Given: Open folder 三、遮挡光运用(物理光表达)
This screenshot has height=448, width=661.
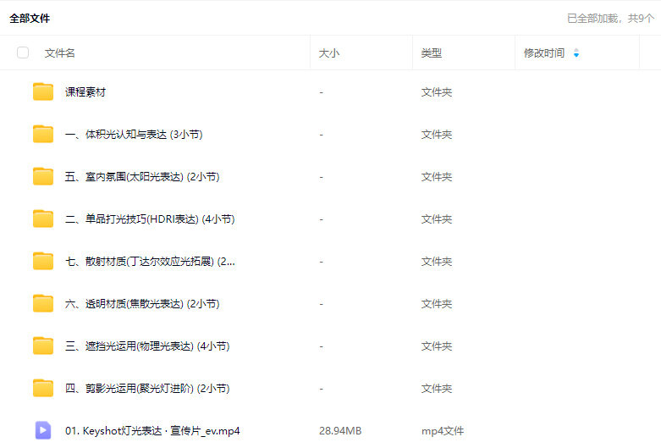Looking at the screenshot, I should (147, 346).
